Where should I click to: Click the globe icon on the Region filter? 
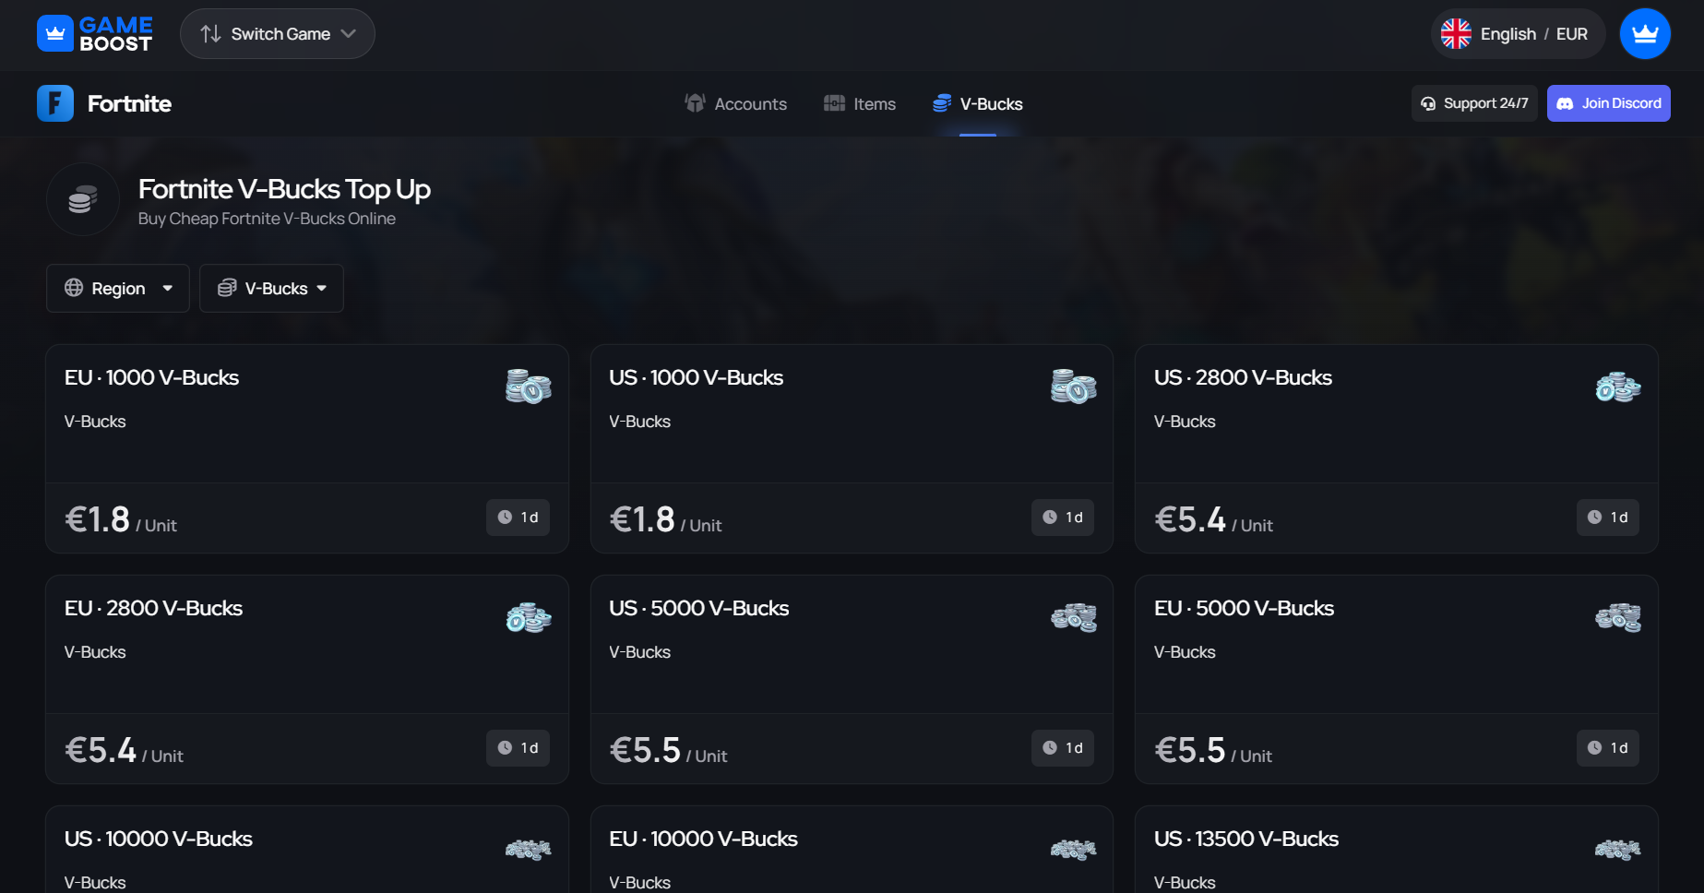(75, 288)
